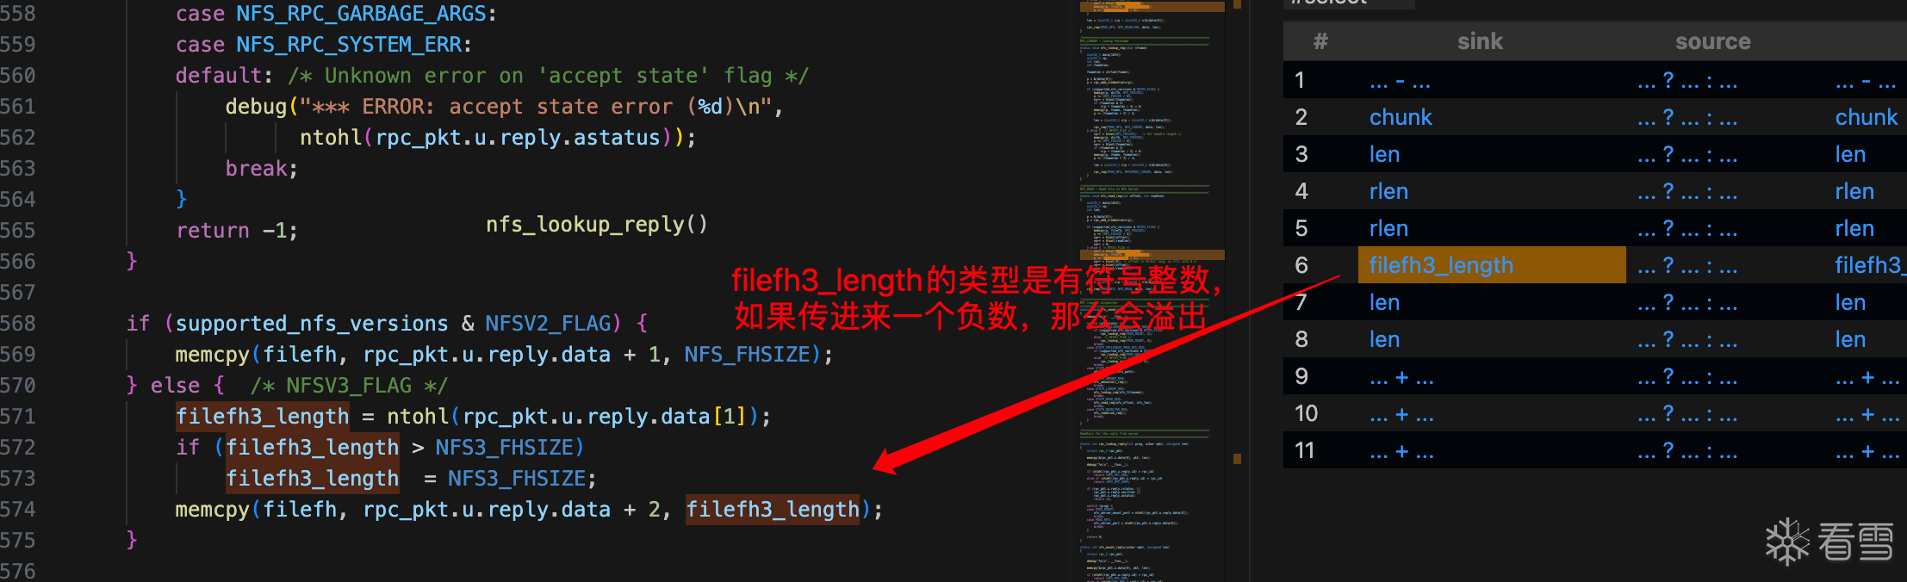This screenshot has height=582, width=1907.
Task: Sort by the source column header
Action: tap(1712, 41)
